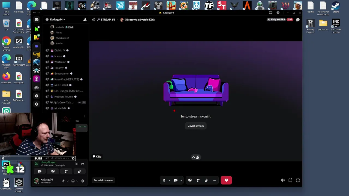
Task: Disconnect from voice with hang-up icon
Action: tap(83, 164)
